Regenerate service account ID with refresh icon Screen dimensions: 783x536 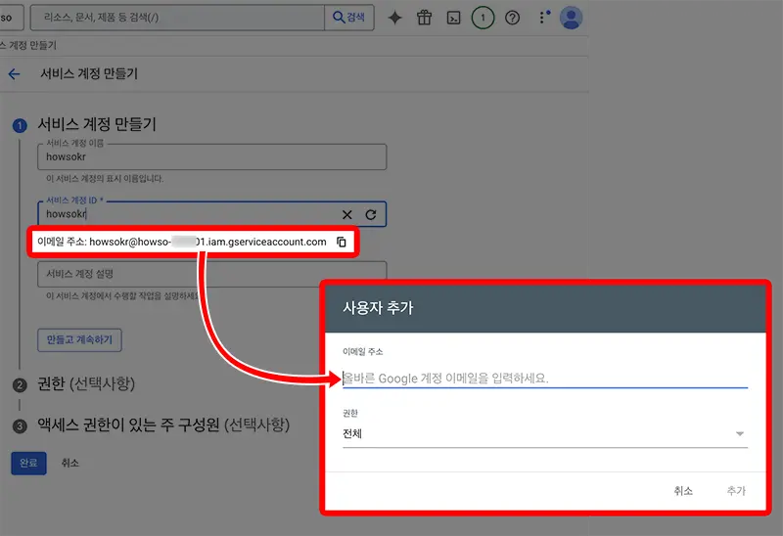click(371, 214)
